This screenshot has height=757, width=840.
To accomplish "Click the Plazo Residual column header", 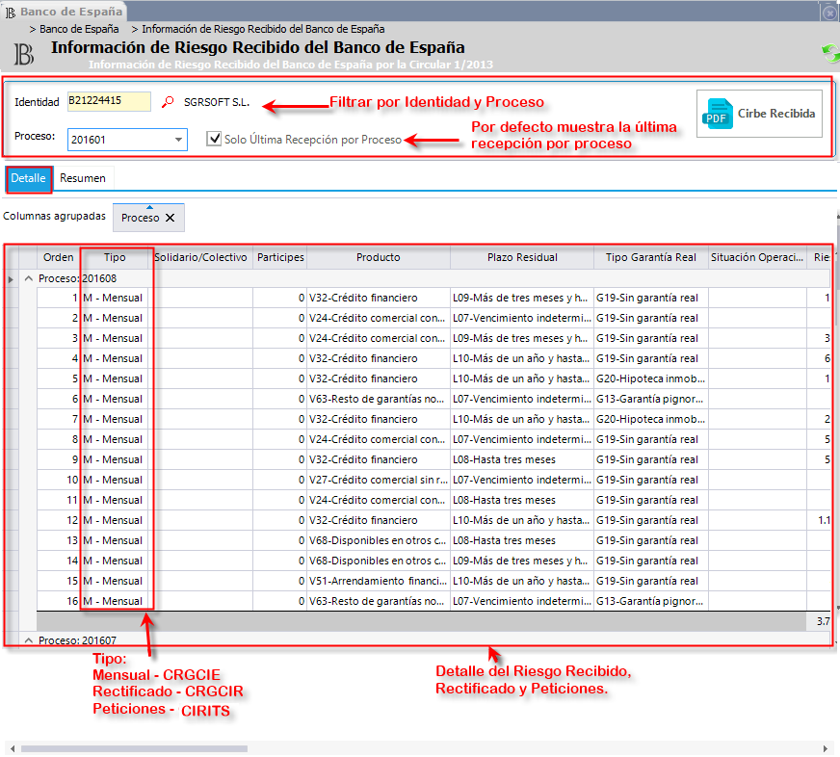I will (x=522, y=257).
